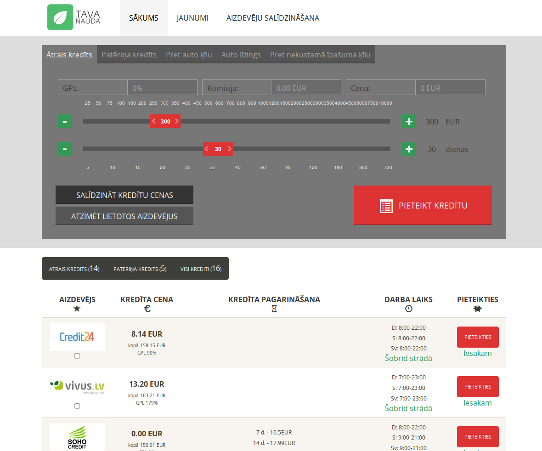Tick the checkbox under vivus.lv

click(77, 406)
